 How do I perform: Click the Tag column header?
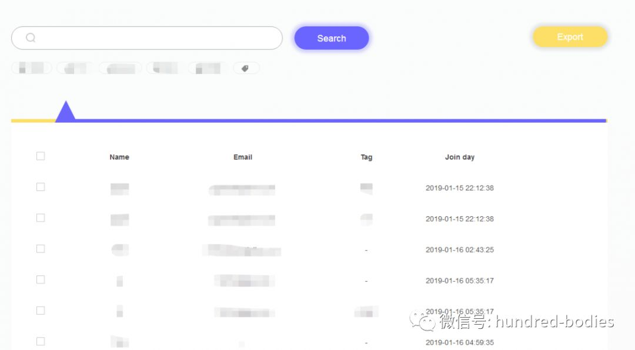click(366, 157)
